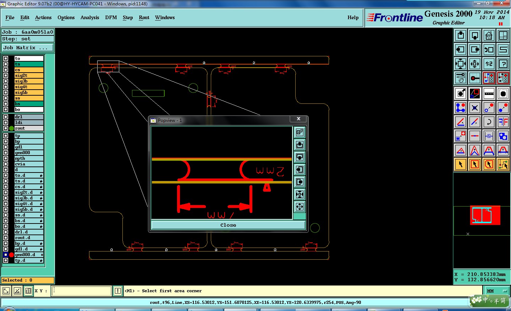
Task: Toggle the checkbox for layer ss
Action: [x=6, y=98]
